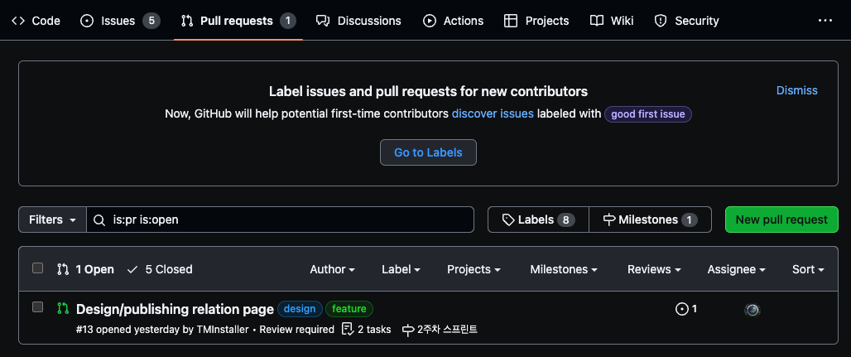Filter by the design label
The height and width of the screenshot is (357, 851).
(300, 309)
